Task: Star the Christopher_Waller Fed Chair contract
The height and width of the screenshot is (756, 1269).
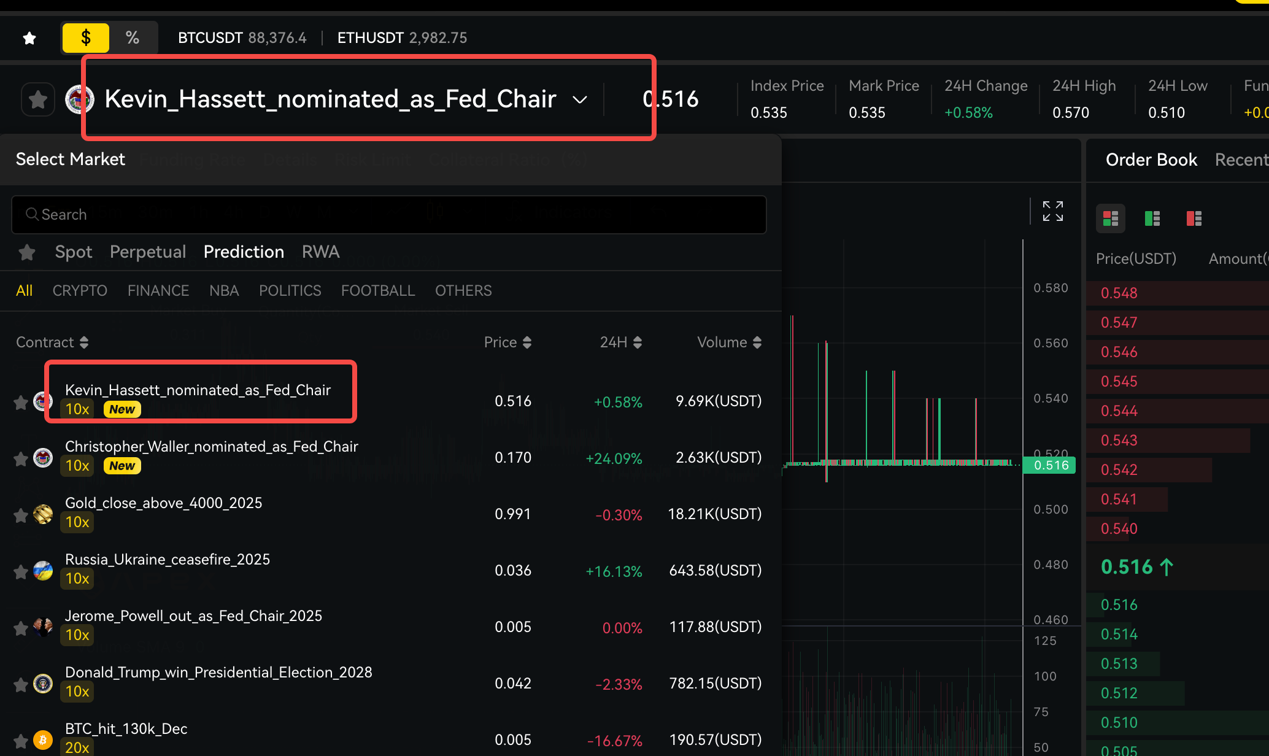Action: [21, 458]
